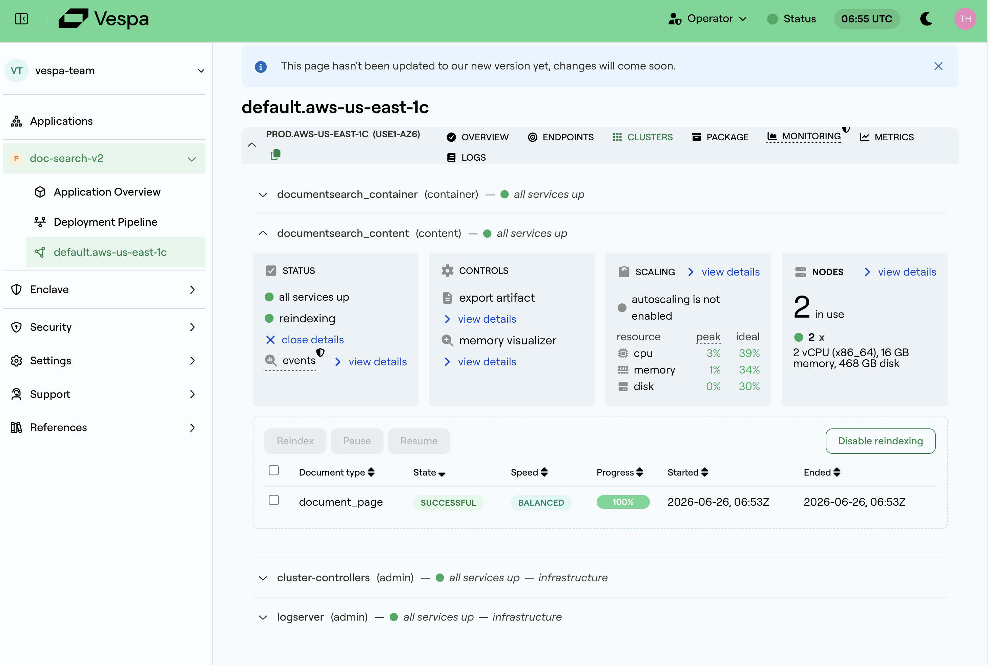Click close details link
The image size is (988, 665).
[x=305, y=340]
